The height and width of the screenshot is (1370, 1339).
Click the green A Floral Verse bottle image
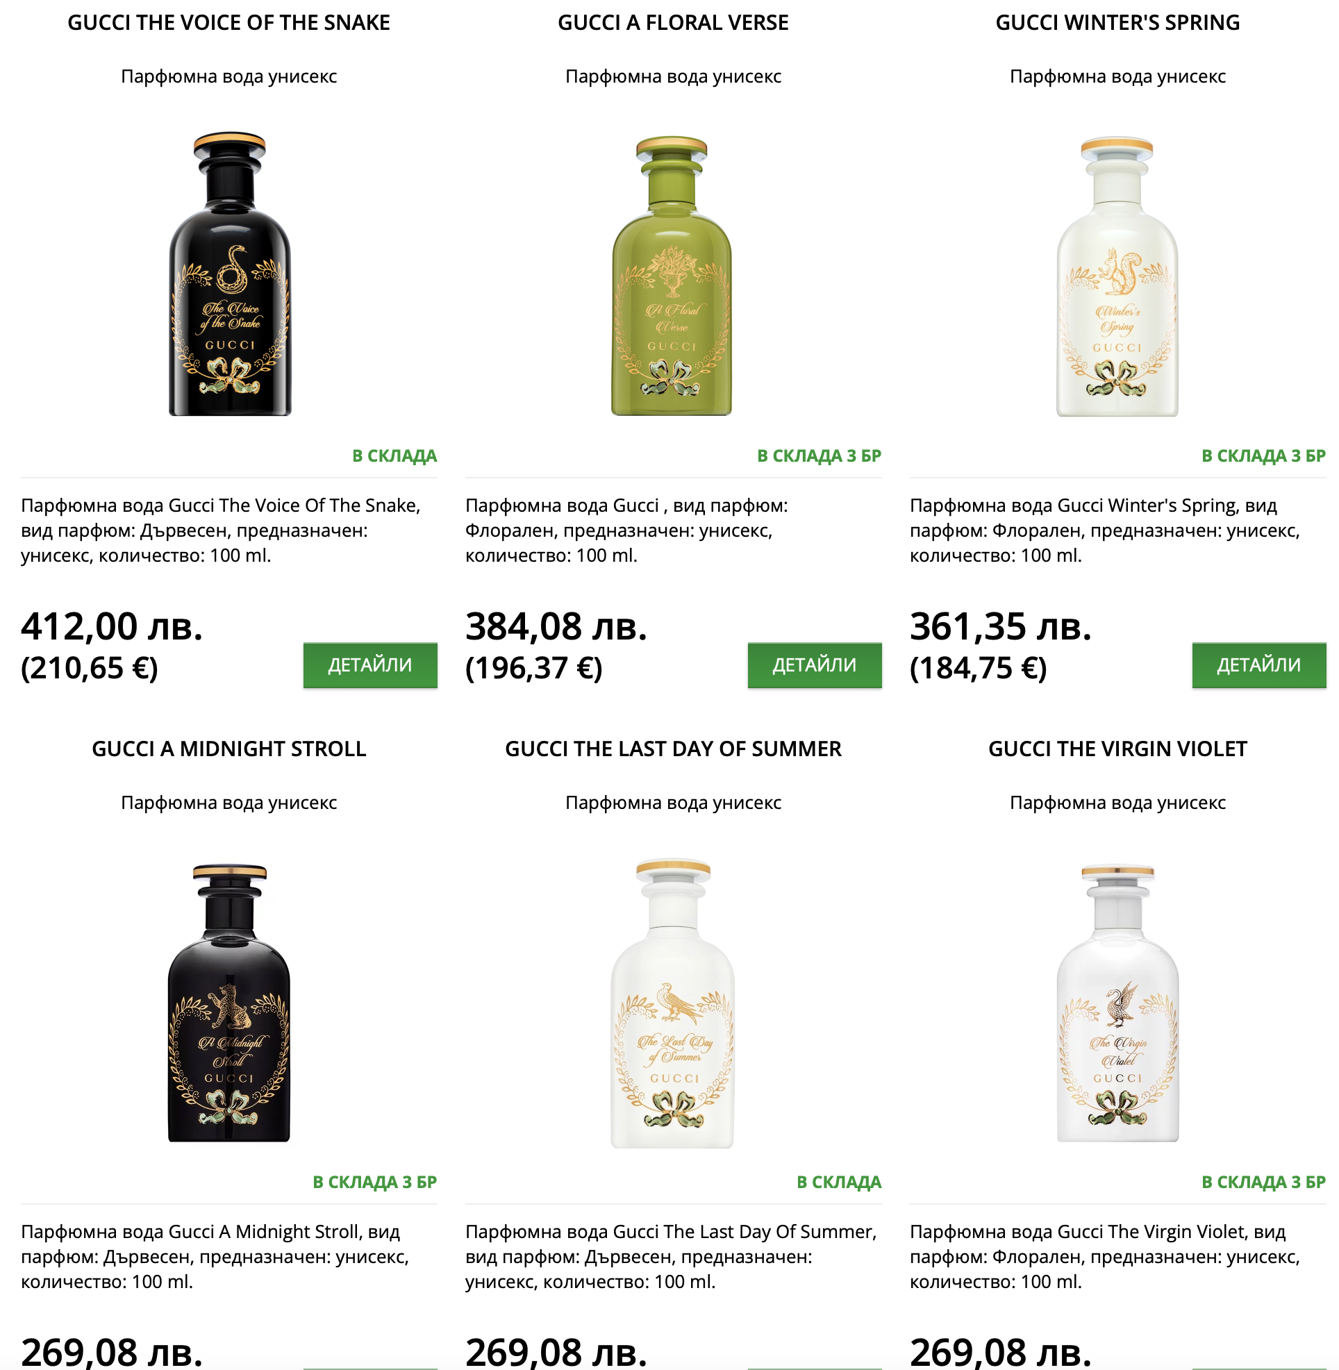pos(672,276)
